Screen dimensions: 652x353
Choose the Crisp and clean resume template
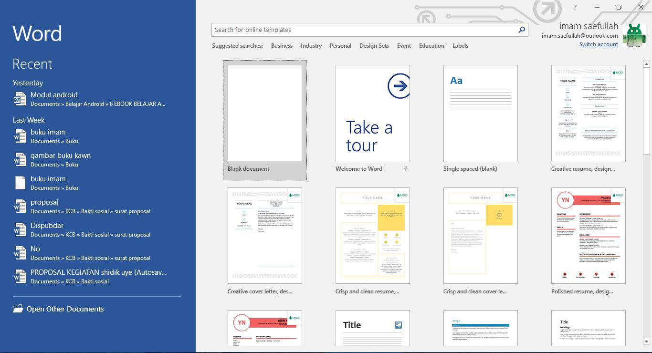[x=373, y=236]
